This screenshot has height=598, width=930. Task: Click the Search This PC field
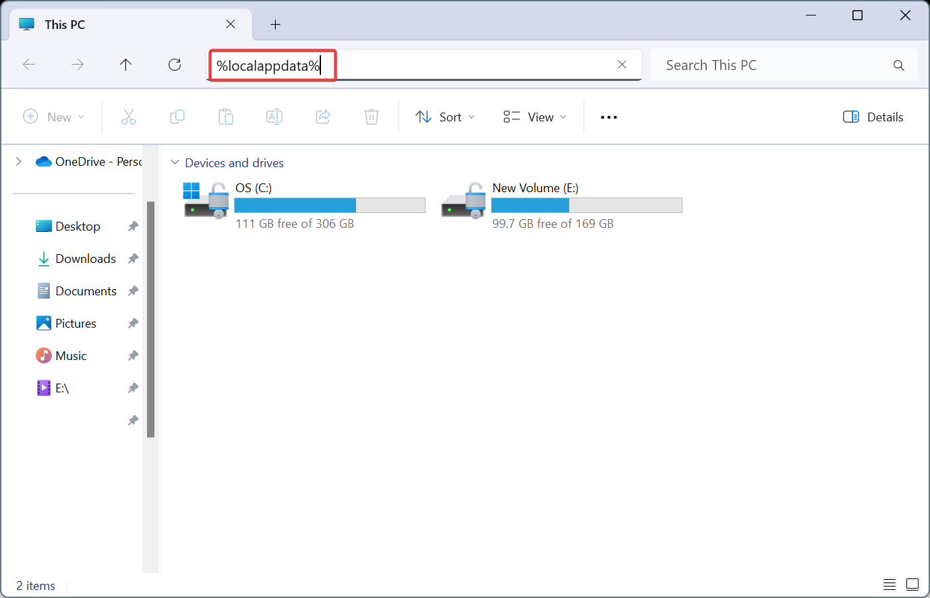coord(776,65)
